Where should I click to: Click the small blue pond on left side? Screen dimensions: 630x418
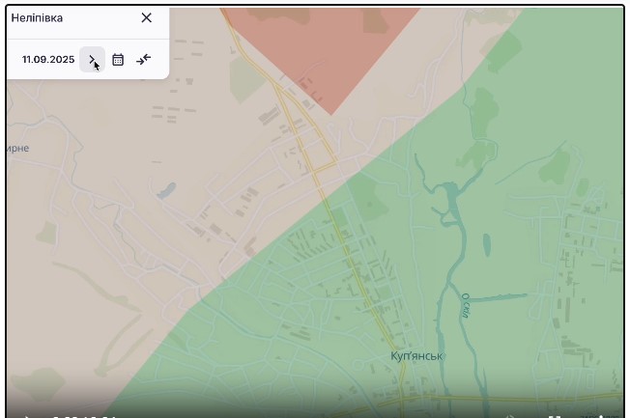pyautogui.click(x=168, y=189)
